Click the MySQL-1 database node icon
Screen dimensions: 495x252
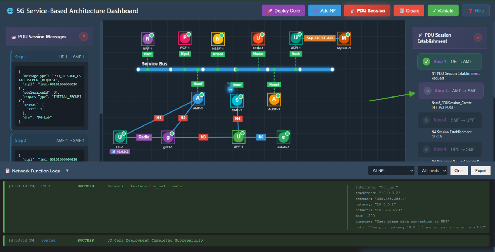[344, 38]
